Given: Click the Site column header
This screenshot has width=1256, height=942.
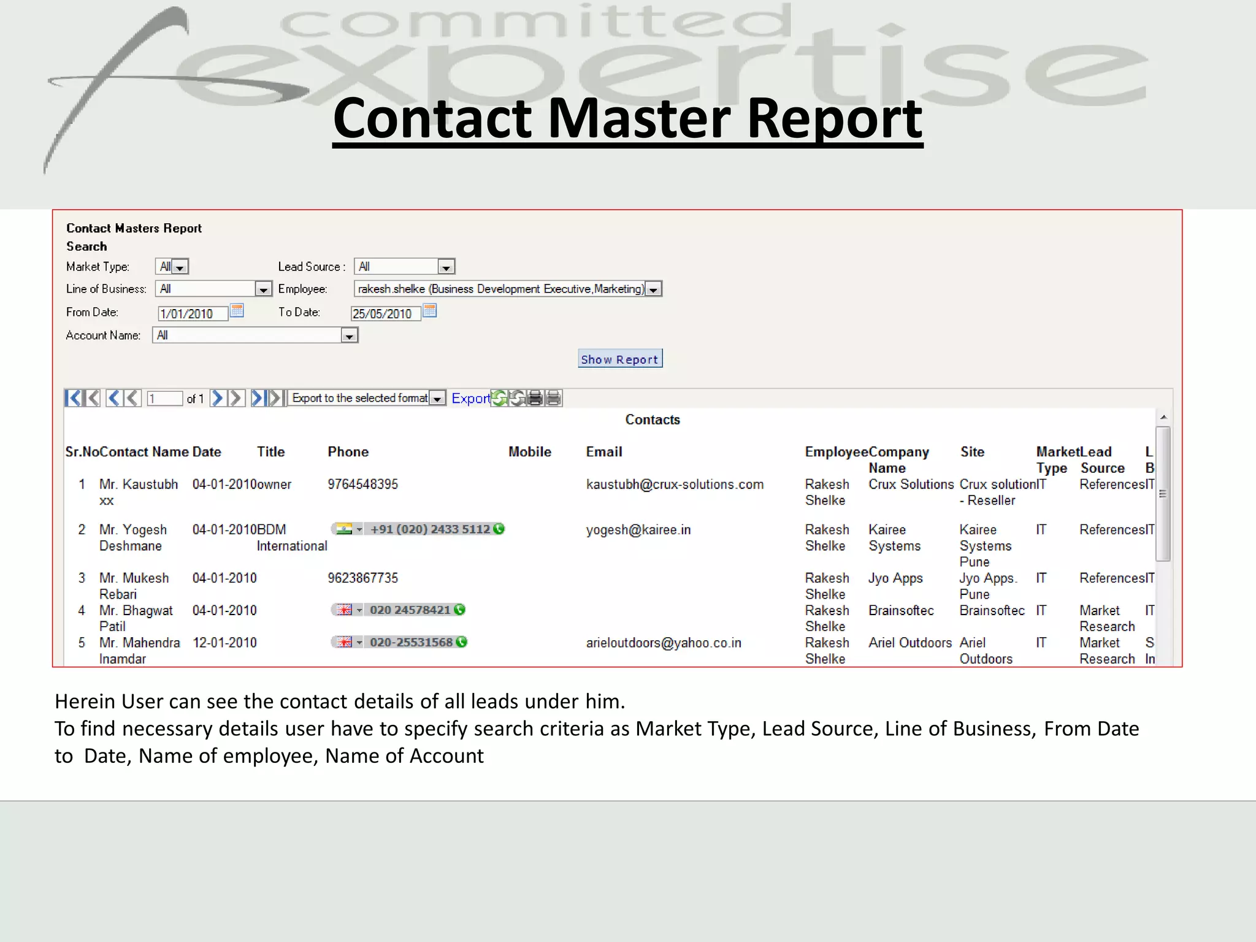Looking at the screenshot, I should click(972, 452).
